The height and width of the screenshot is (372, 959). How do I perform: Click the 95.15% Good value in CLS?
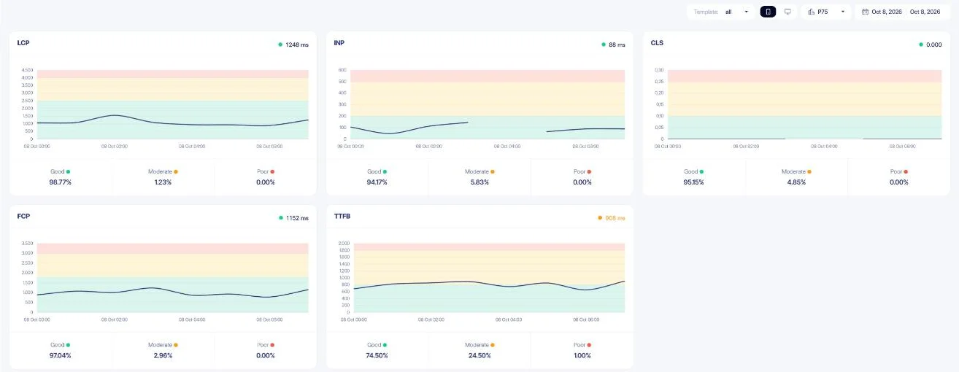[693, 182]
